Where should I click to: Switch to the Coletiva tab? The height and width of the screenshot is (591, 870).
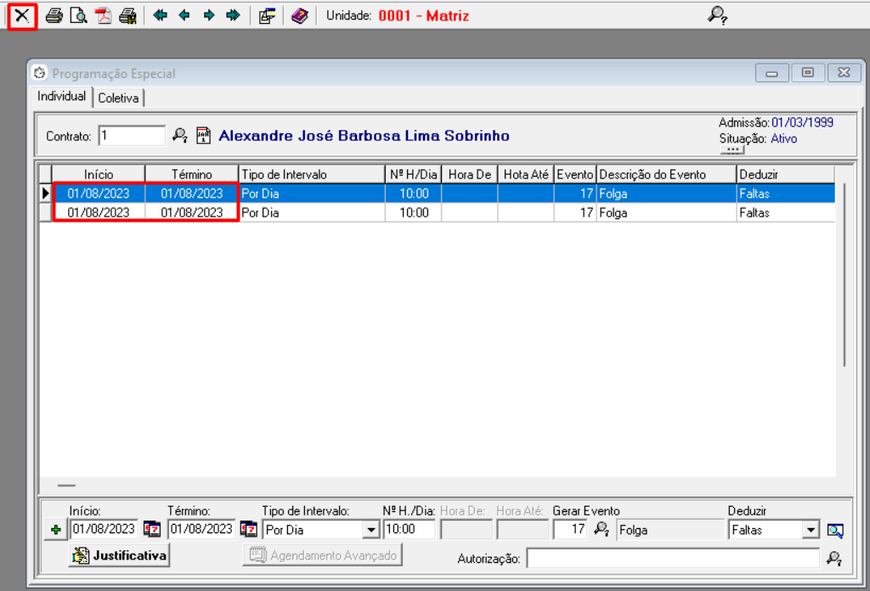[118, 98]
